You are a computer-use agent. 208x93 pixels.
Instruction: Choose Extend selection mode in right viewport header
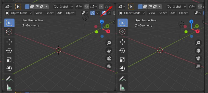[145, 7]
